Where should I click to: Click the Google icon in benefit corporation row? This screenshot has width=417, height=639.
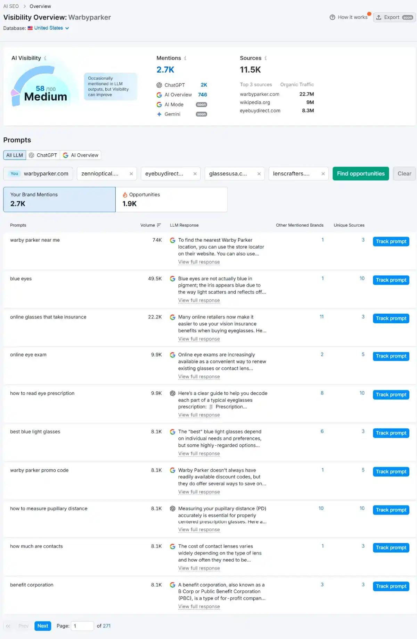click(x=172, y=585)
